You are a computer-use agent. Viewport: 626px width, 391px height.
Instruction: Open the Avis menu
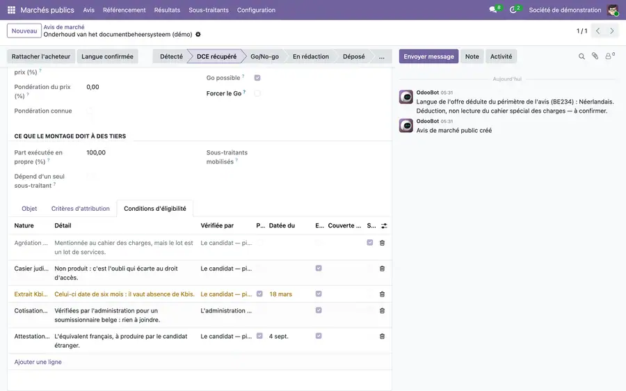tap(88, 10)
